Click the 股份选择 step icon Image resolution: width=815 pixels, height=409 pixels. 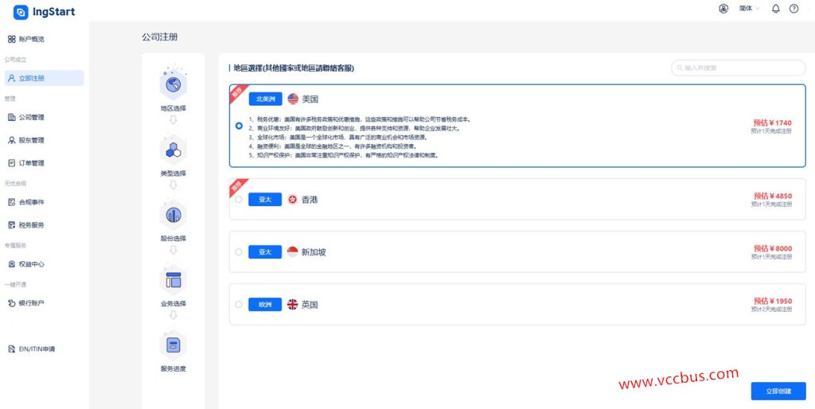[x=173, y=214]
